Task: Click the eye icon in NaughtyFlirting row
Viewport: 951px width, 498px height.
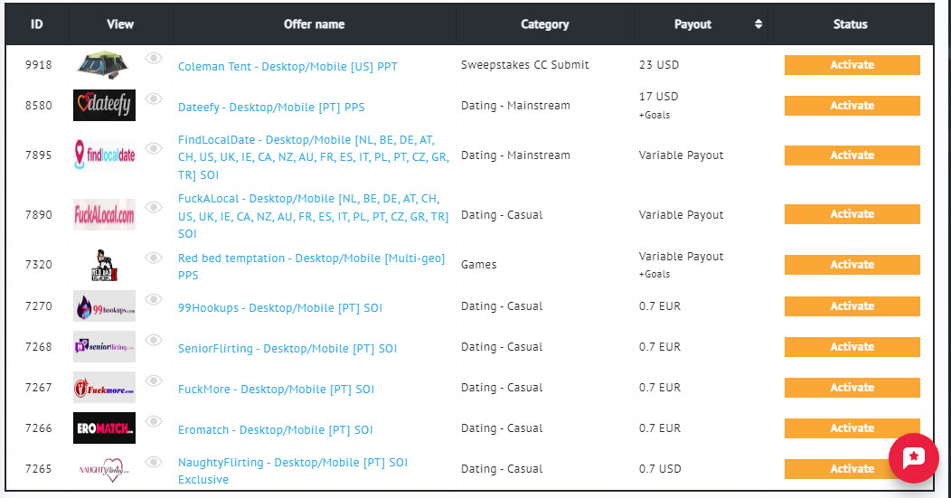Action: (x=154, y=462)
